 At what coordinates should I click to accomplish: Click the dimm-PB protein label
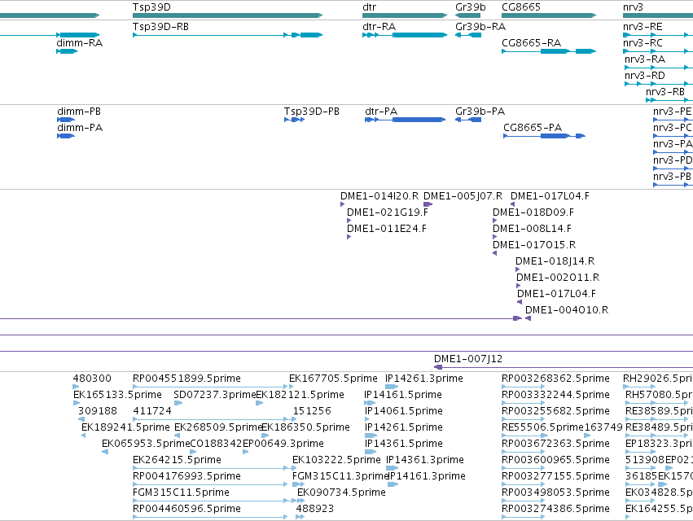(x=79, y=112)
